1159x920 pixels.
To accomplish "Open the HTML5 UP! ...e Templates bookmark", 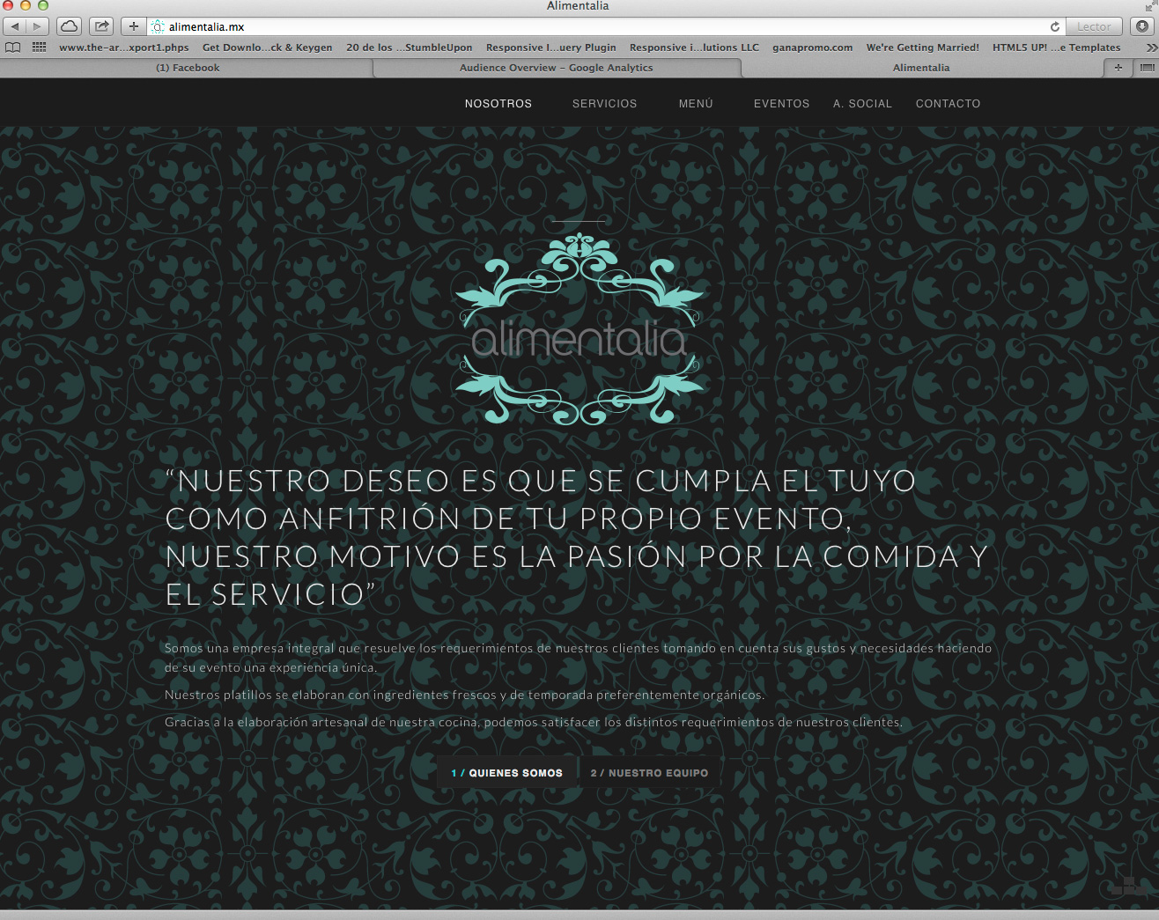I will [x=1056, y=48].
